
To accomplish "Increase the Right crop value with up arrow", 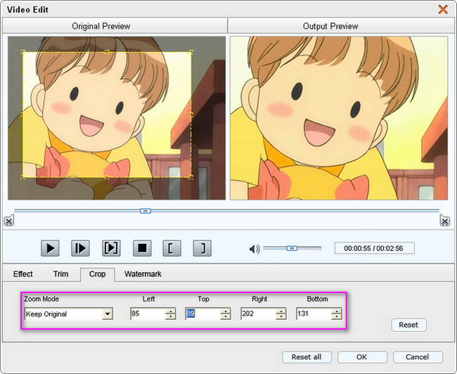I will (x=281, y=311).
